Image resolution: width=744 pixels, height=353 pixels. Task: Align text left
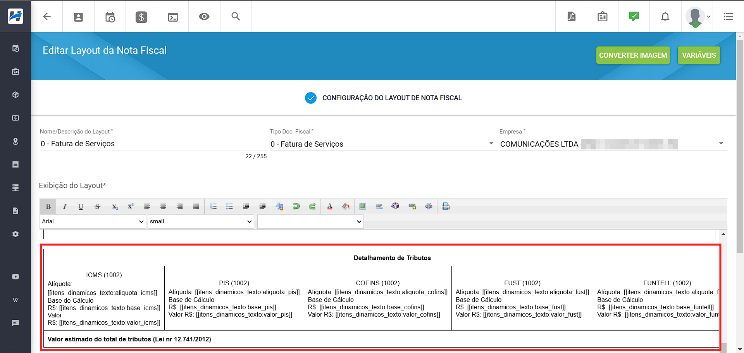coord(147,207)
